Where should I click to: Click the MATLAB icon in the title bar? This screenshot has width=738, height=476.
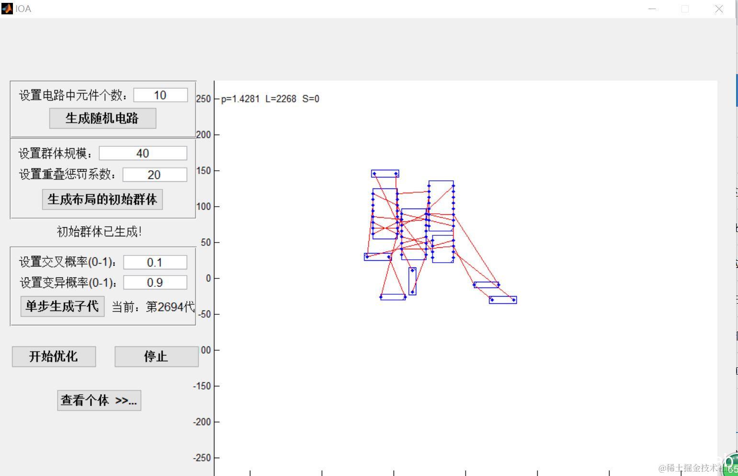[7, 9]
